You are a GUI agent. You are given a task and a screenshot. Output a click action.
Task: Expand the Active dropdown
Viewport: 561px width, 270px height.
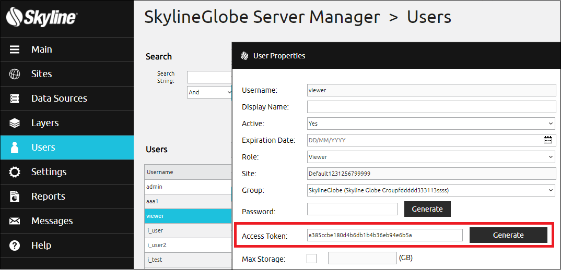tap(431, 124)
